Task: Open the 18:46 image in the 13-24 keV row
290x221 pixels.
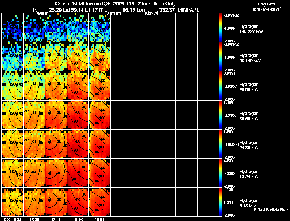Action: coord(78,173)
